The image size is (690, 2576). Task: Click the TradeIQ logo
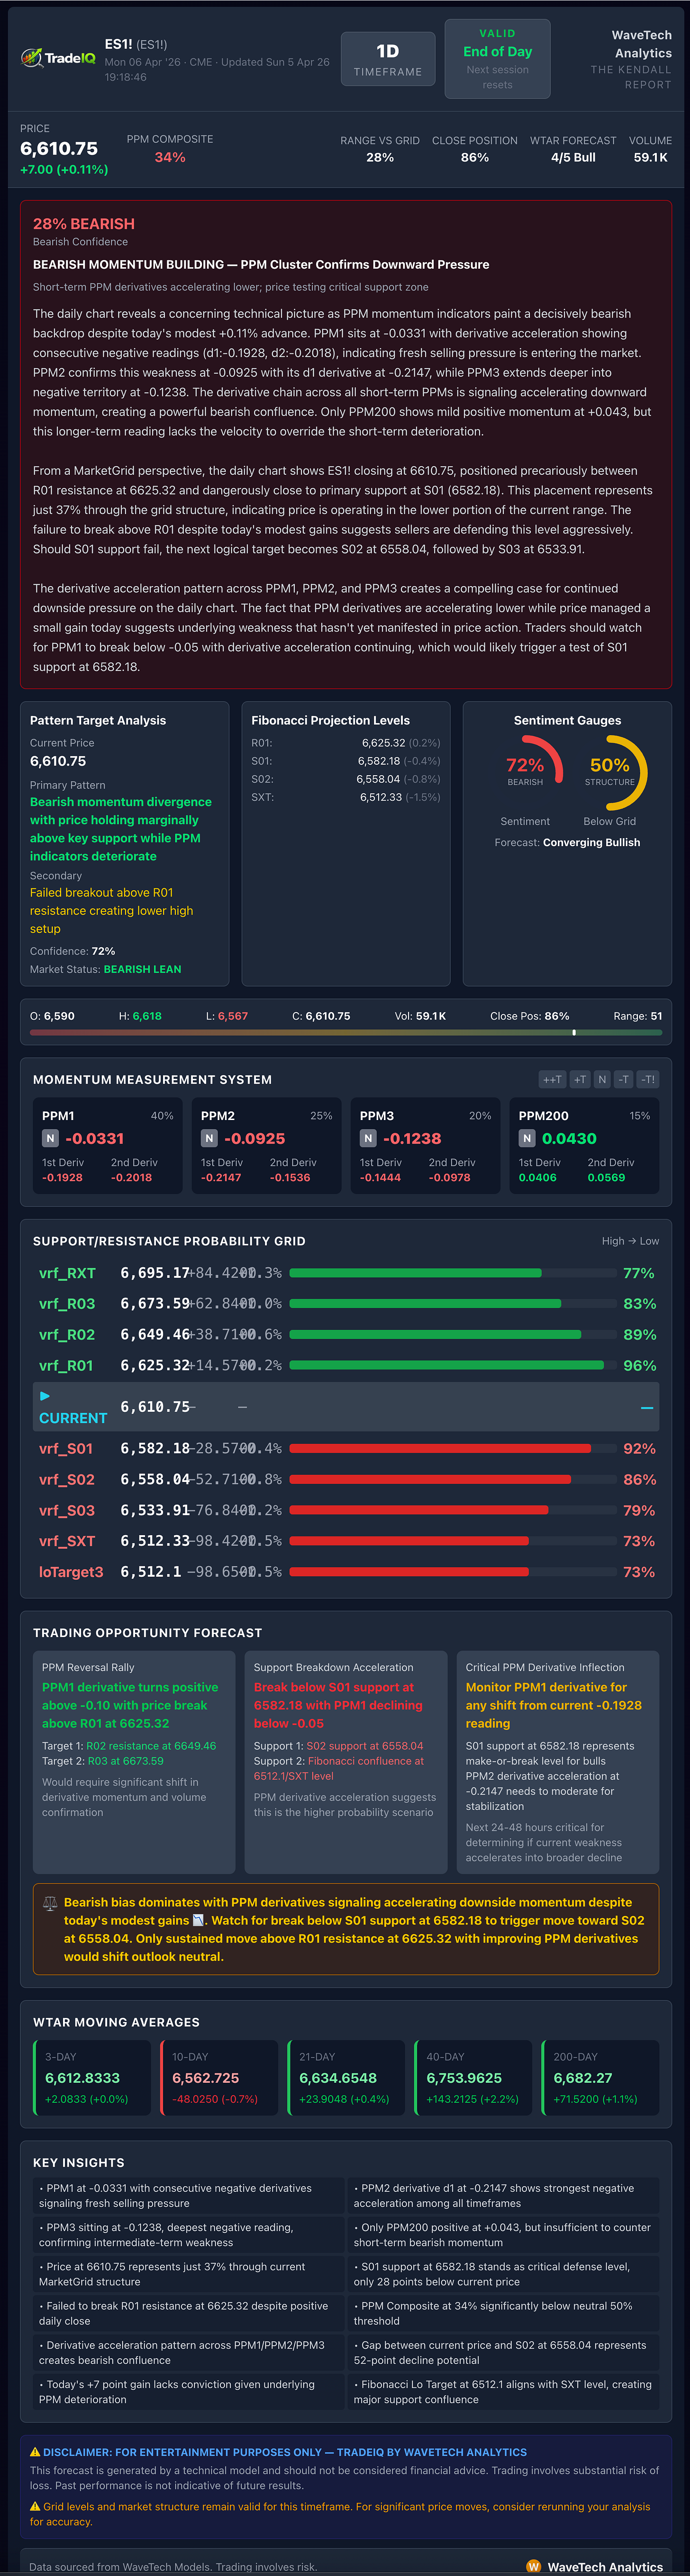click(x=59, y=58)
